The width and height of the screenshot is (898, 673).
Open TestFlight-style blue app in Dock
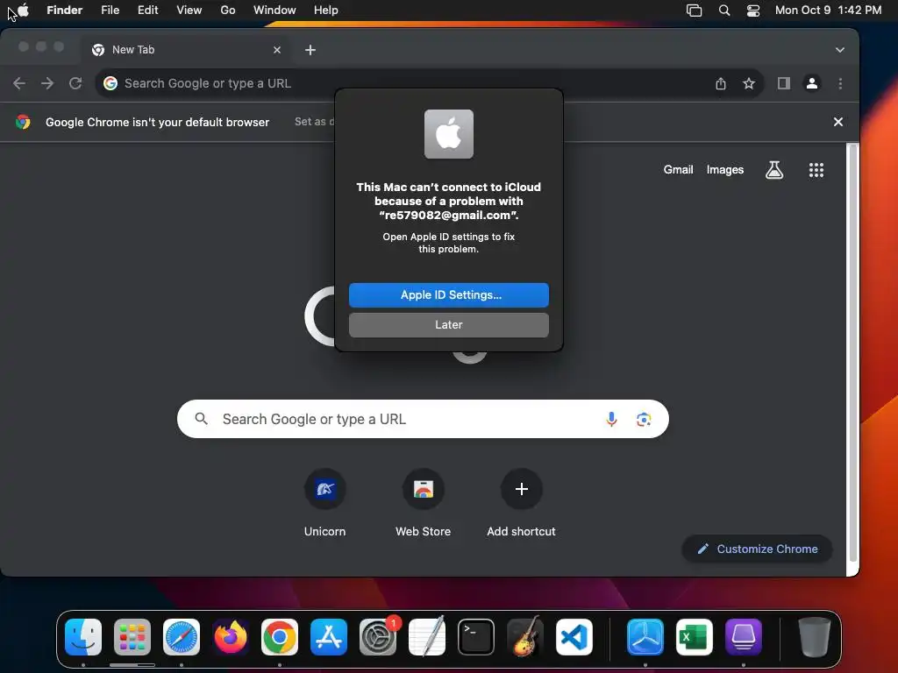tap(645, 637)
